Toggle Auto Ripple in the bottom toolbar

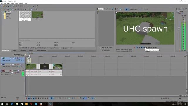pyautogui.click(x=88, y=98)
